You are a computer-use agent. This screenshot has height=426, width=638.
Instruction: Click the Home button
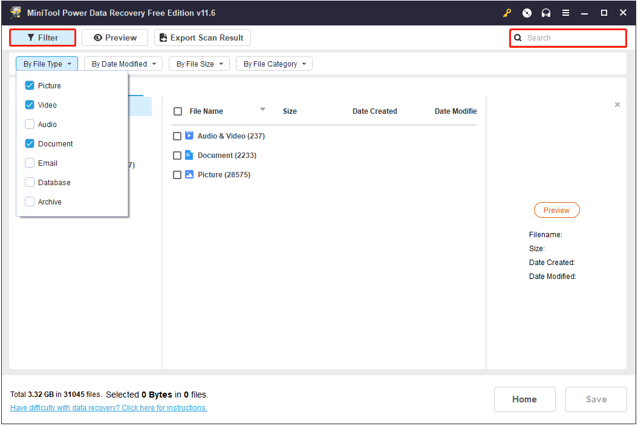525,399
